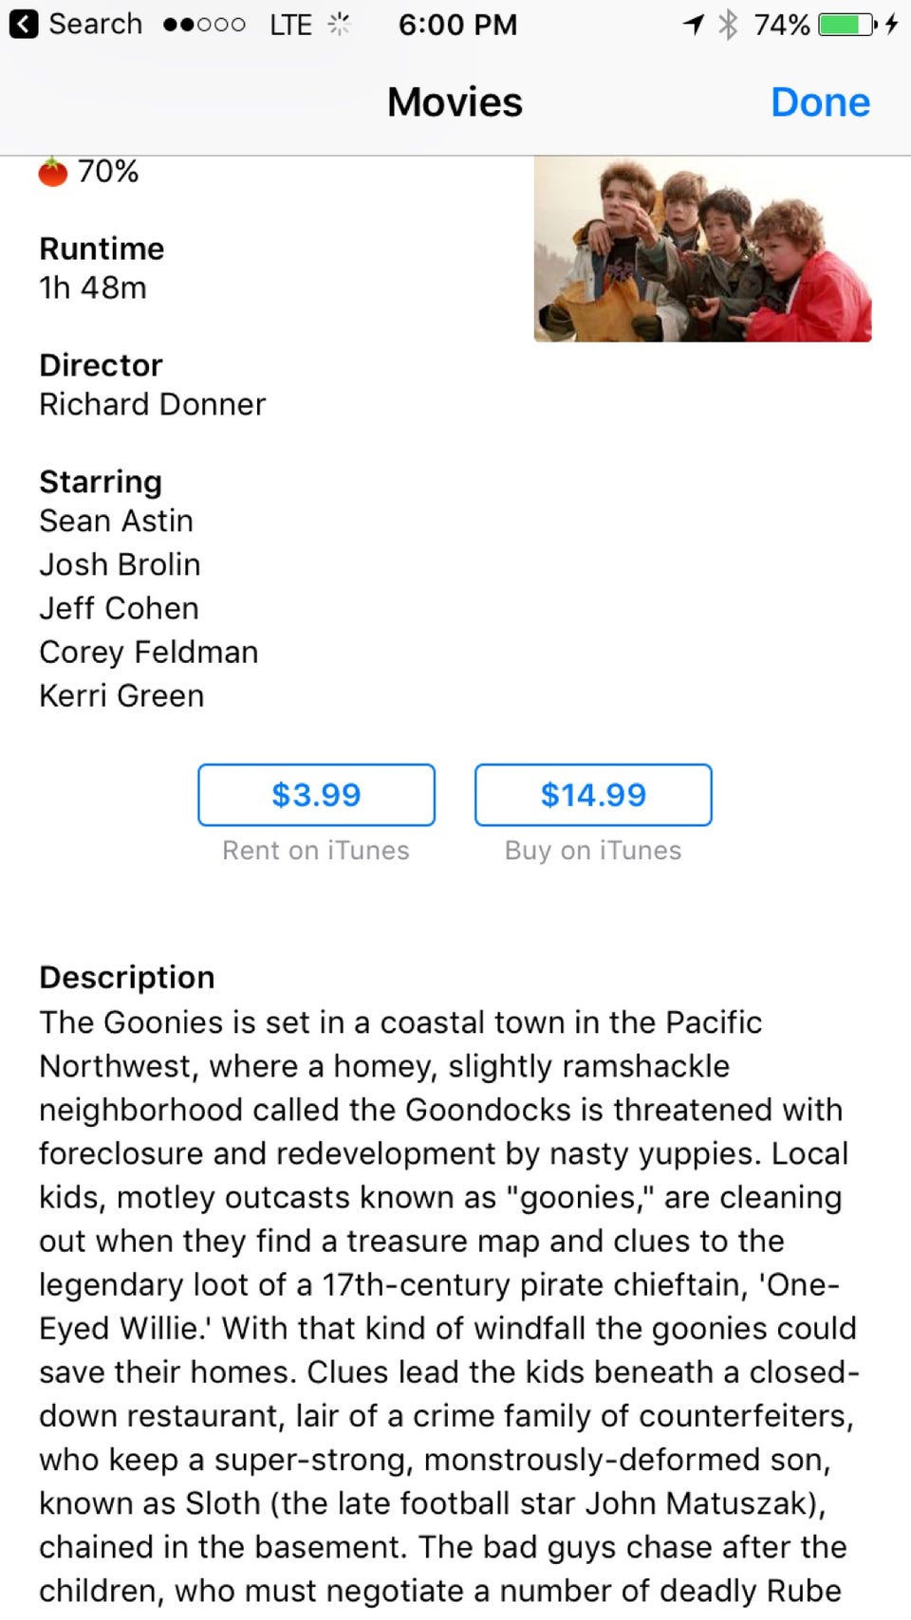
Task: Tap the cellular signal strength dots
Action: click(204, 24)
